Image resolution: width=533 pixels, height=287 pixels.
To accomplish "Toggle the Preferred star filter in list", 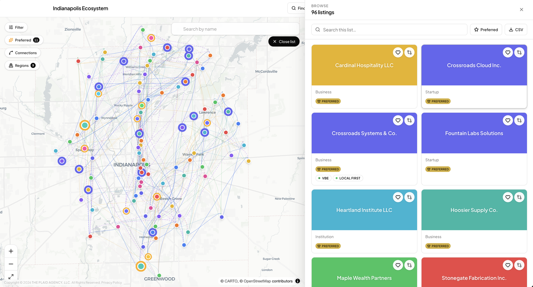I will [x=486, y=30].
